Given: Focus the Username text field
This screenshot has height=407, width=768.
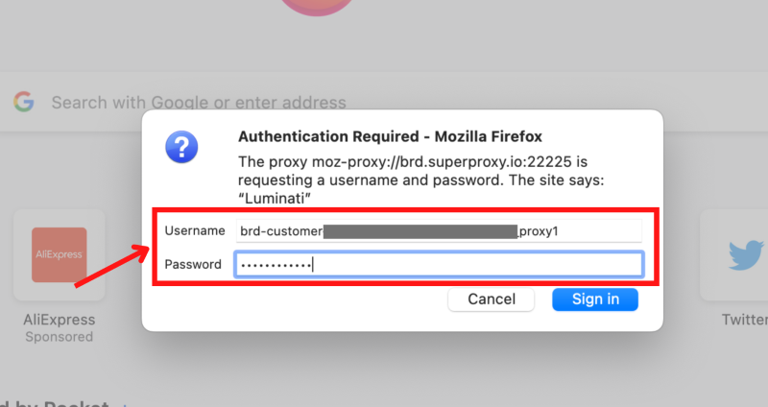Looking at the screenshot, I should pyautogui.click(x=438, y=230).
